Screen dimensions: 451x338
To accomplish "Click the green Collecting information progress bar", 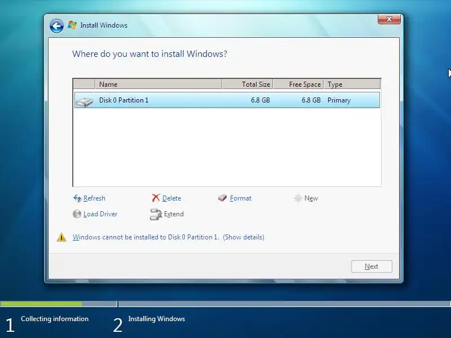I will click(x=41, y=304).
